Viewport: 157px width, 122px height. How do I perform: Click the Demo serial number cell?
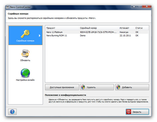click(83, 35)
